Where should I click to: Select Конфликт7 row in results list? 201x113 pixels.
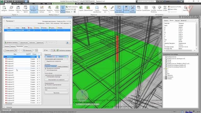pyautogui.click(x=22, y=70)
